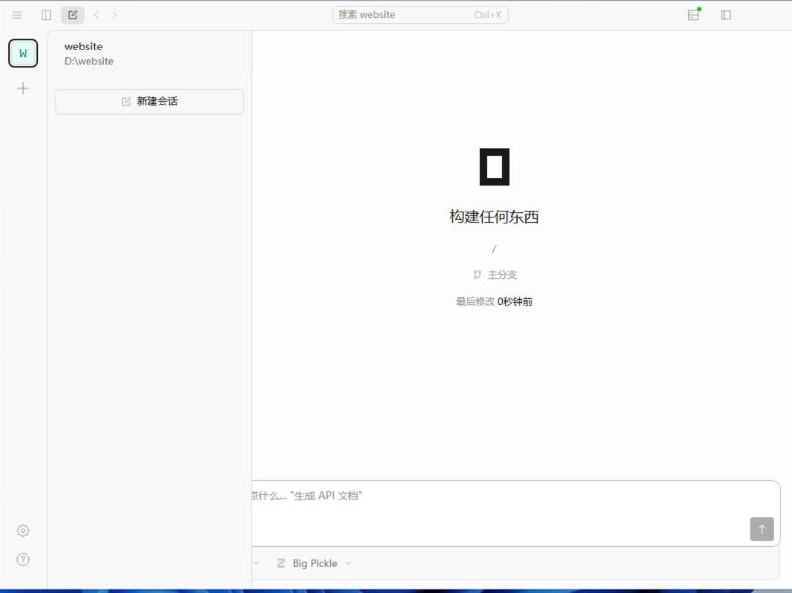Go forward with the right arrow
This screenshot has height=593, width=792.
[x=115, y=15]
